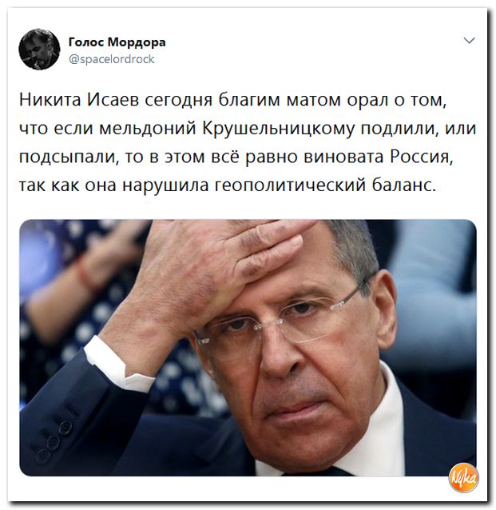This screenshot has width=496, height=510.
Task: Open the tweet options chevron menu
Action: coord(469,41)
